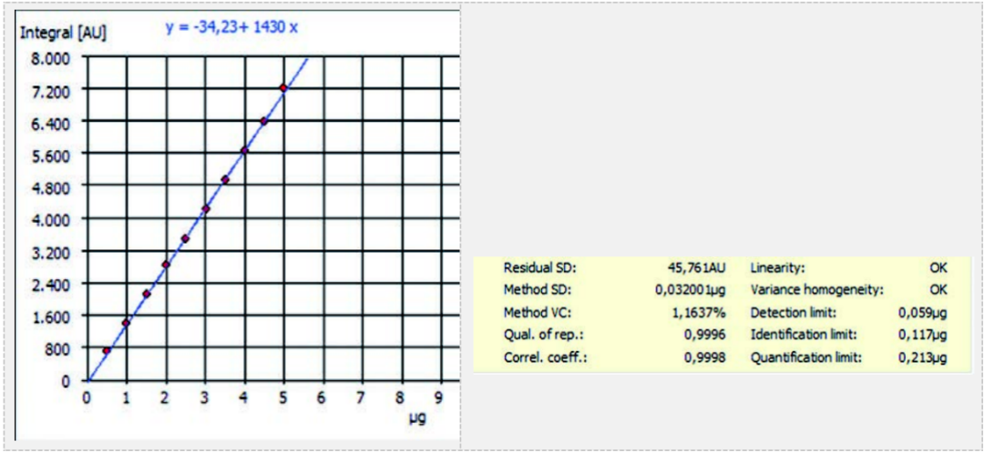984x452 pixels.
Task: Select the calibration data point at 3 µg
Action: (x=205, y=208)
